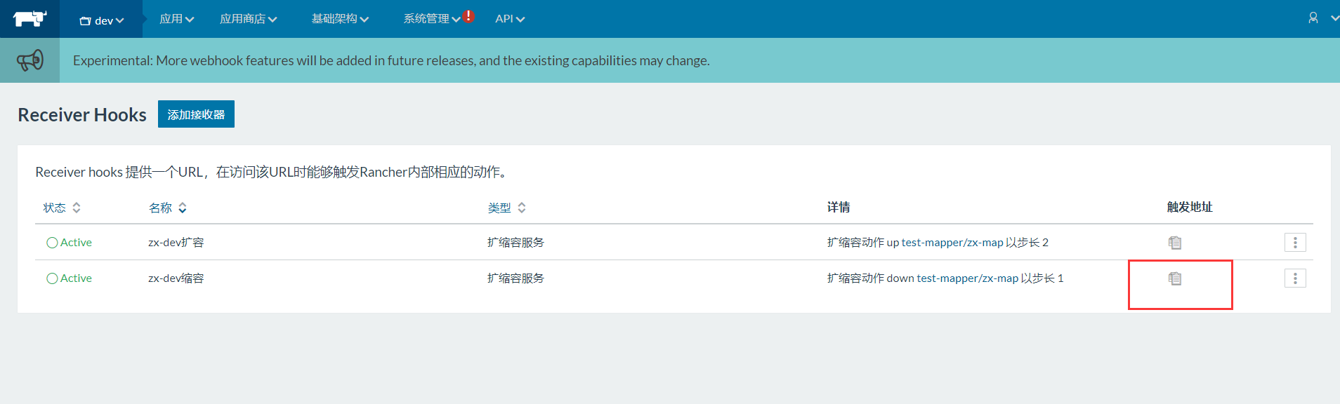Open the user account menu icon
Screen dimensions: 1340x404
(1313, 18)
